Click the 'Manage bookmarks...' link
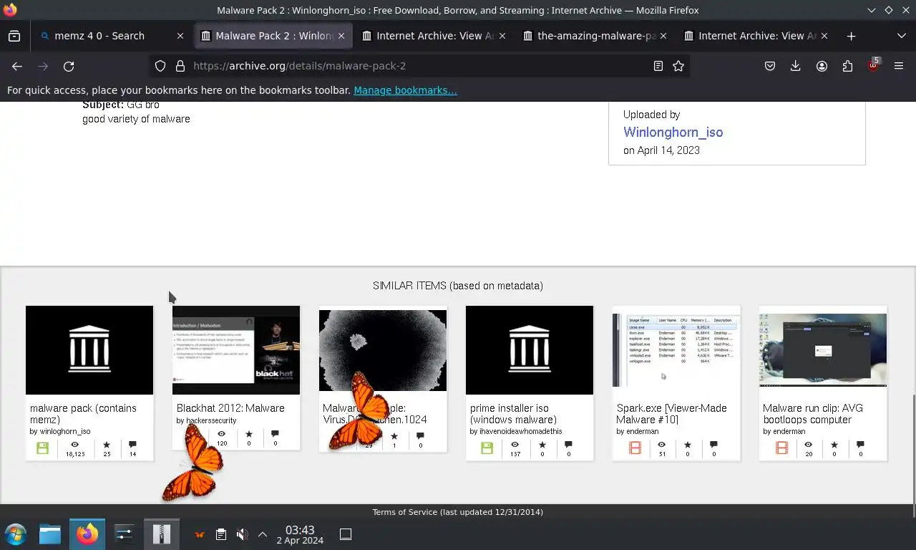This screenshot has width=916, height=550. point(405,90)
